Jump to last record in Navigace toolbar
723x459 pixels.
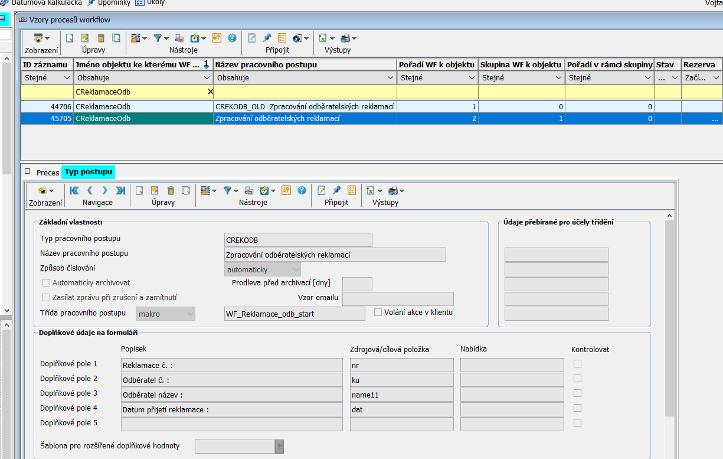(x=120, y=190)
